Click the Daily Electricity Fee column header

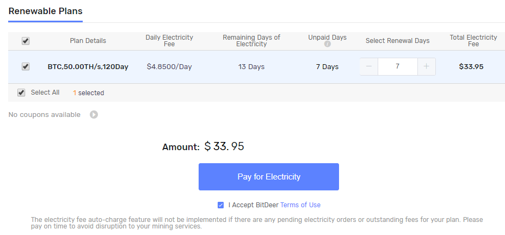tap(169, 41)
